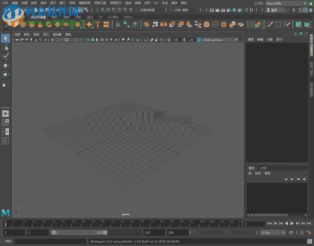Create a polygon cube from the shelf
The image size is (314, 246).
coord(24,25)
